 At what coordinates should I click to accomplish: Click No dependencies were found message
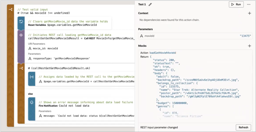pyautogui.click(x=169, y=20)
